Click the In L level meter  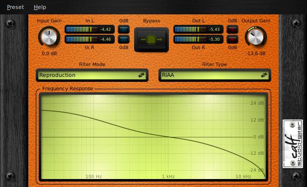coord(89,29)
